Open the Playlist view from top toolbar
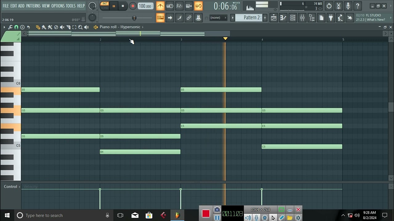The image size is (394, 221). coord(274,18)
